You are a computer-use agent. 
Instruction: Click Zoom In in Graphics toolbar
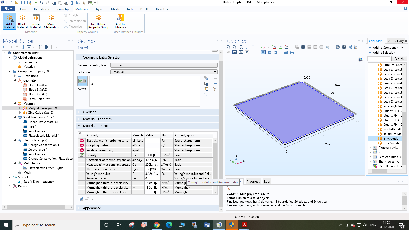pyautogui.click(x=229, y=47)
